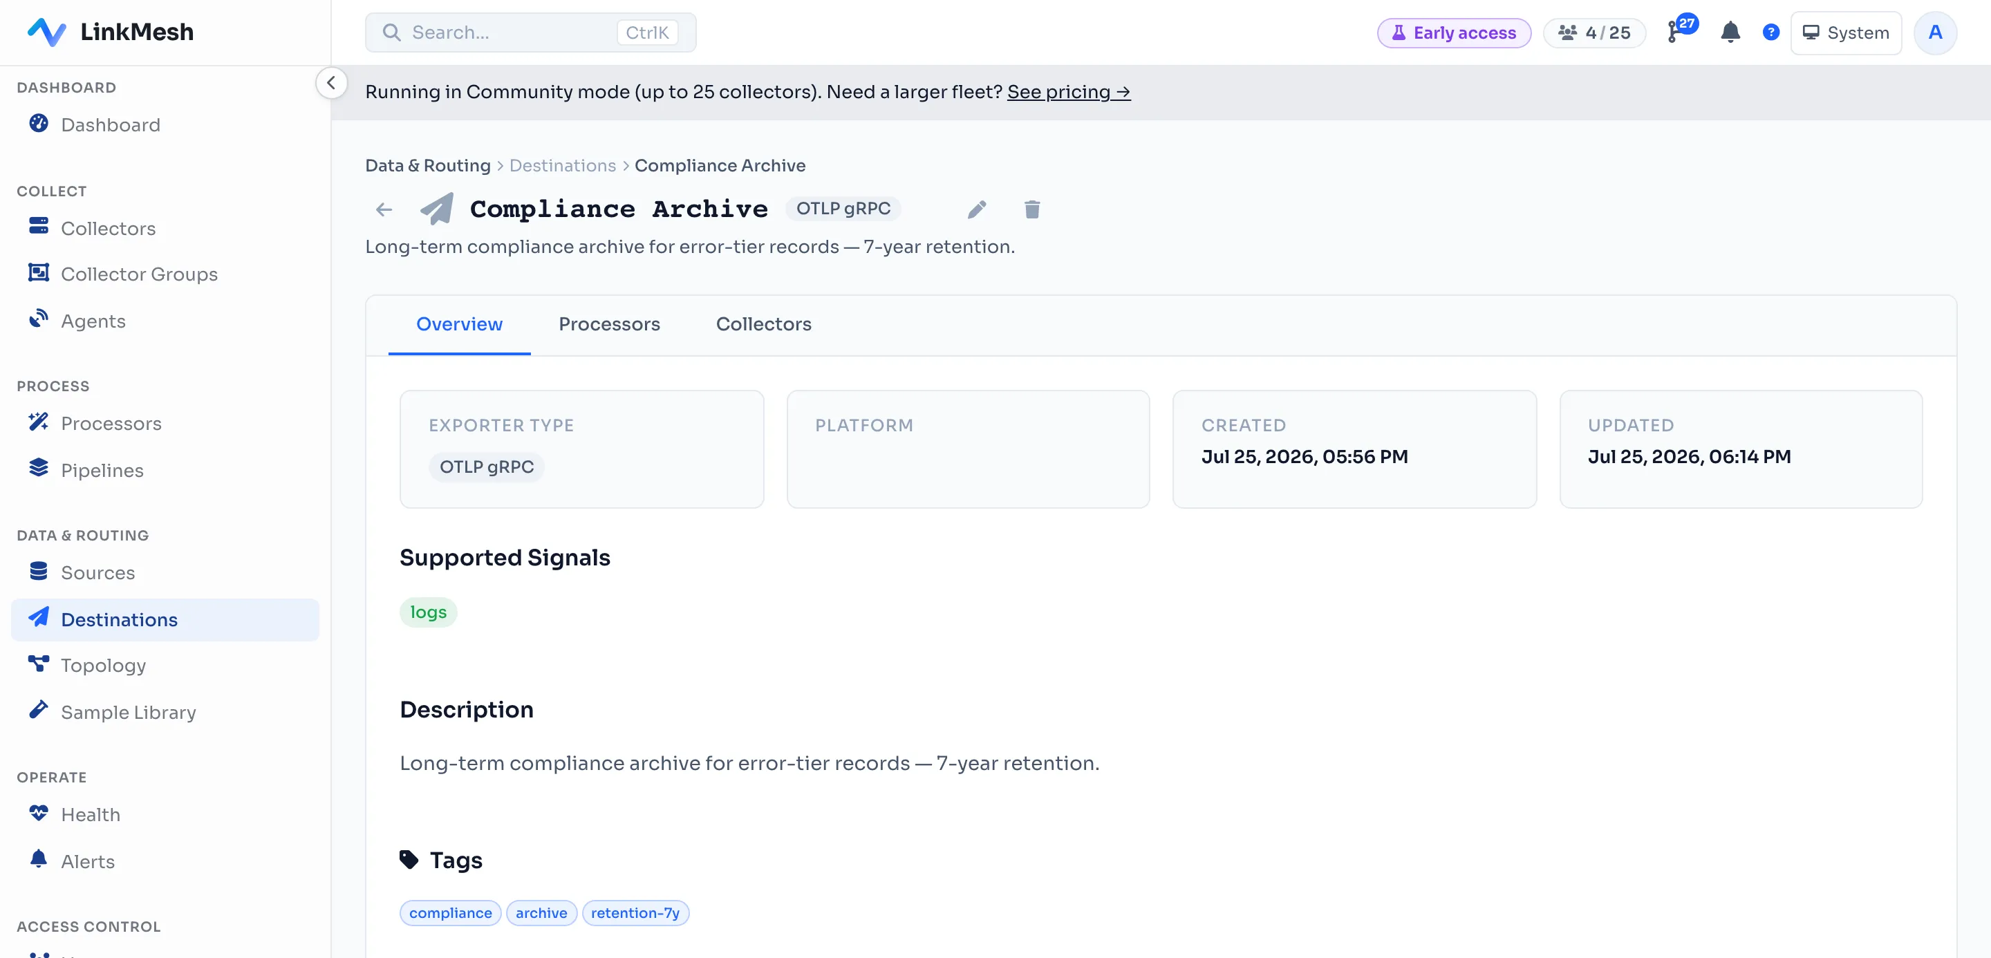Click the paper plane icon beside the title

pos(437,209)
